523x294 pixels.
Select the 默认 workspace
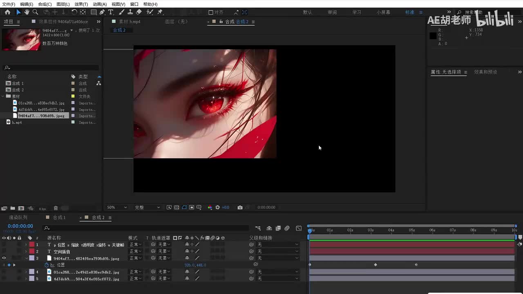(308, 12)
